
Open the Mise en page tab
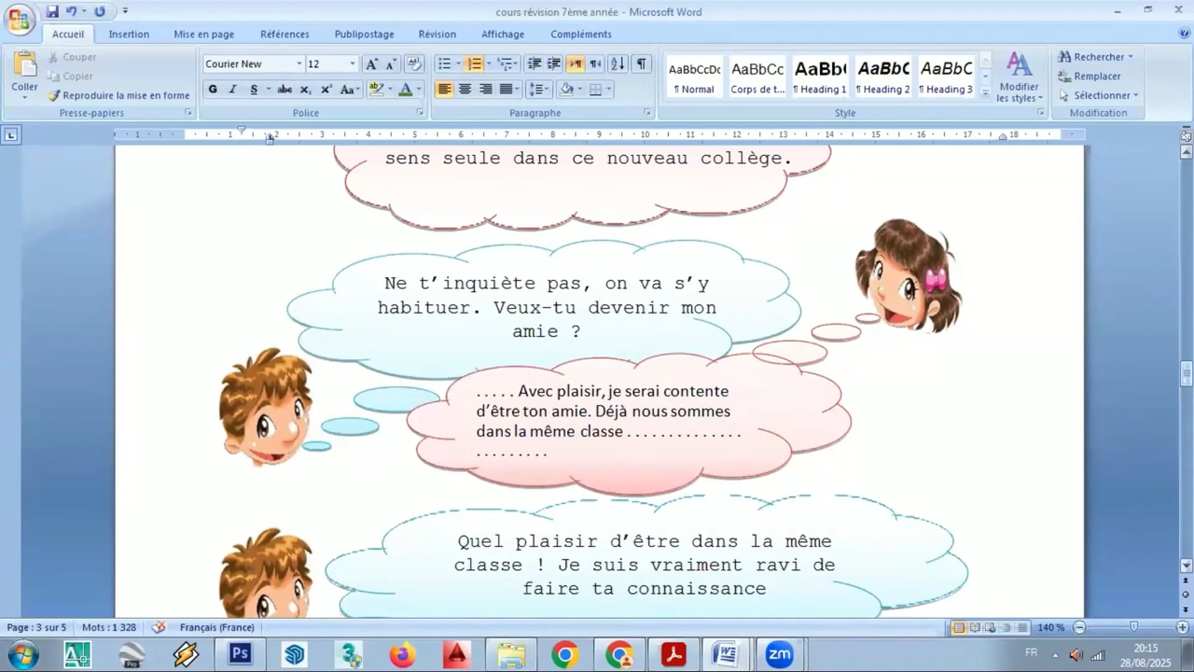pos(203,34)
